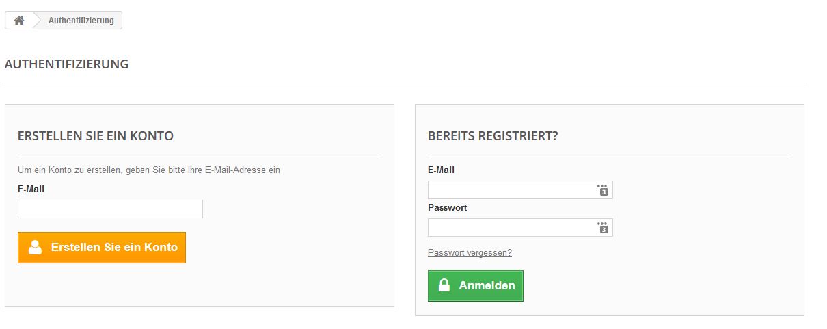This screenshot has height=329, width=827.
Task: Click the E-Mail label in the create account box
Action: click(x=31, y=189)
